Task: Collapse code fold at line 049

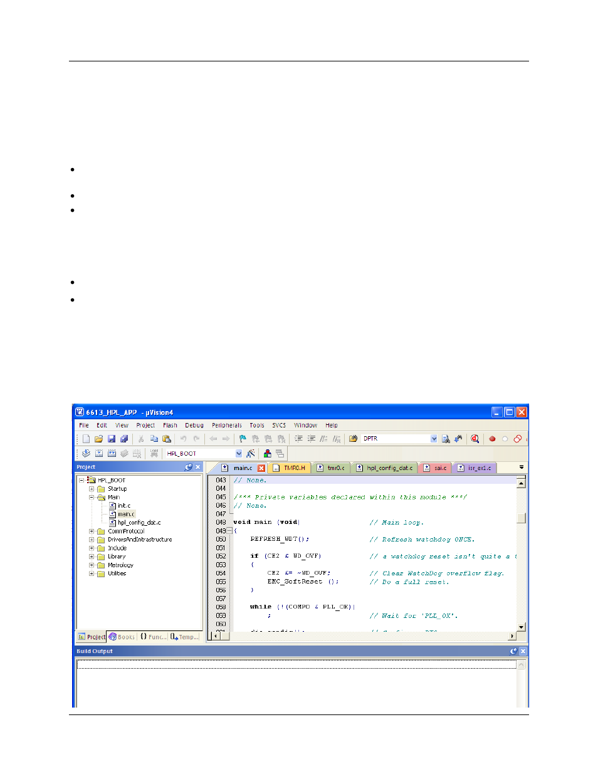Action: pyautogui.click(x=229, y=531)
